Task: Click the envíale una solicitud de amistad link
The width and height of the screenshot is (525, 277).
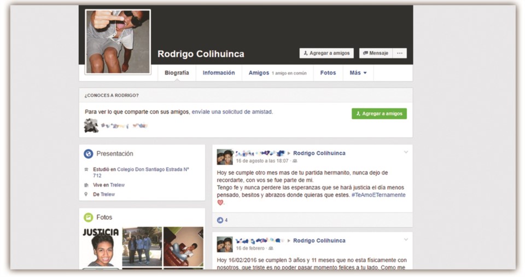Action: coord(232,112)
